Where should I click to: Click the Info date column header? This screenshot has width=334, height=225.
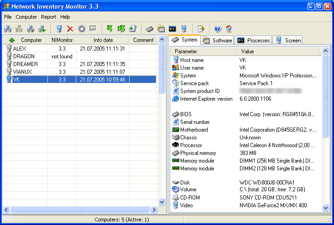(103, 40)
